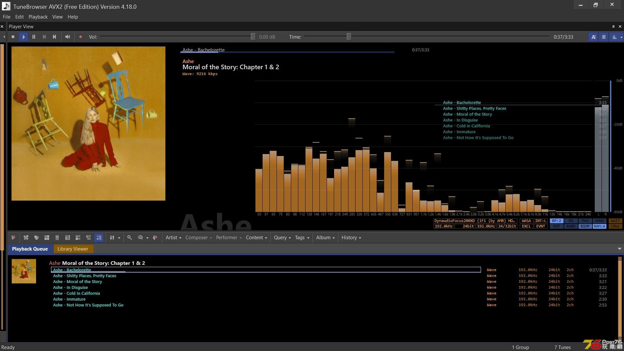Click the small album thumbnail in Playback Queue
Viewport: 624px width, 351px height.
[x=24, y=271]
